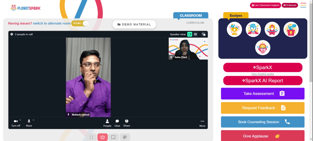Image resolution: width=313 pixels, height=141 pixels.
Task: Open the More options menu in call
Action: 202,123
